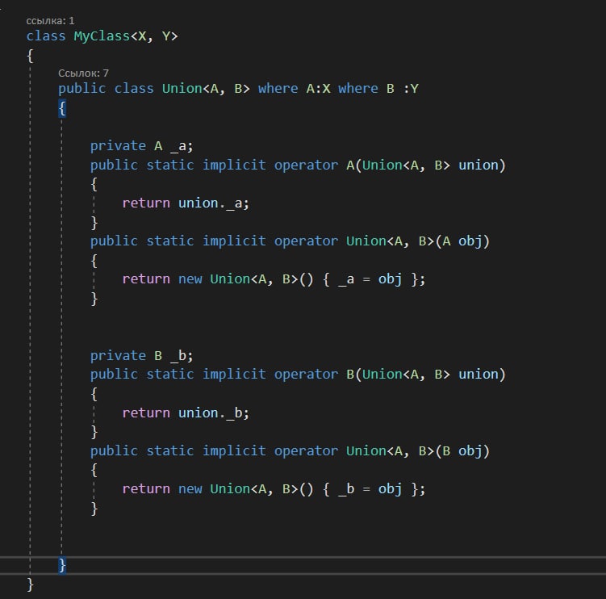The height and width of the screenshot is (599, 606).
Task: Click 'return' keyword before 'union._b'
Action: click(x=146, y=413)
